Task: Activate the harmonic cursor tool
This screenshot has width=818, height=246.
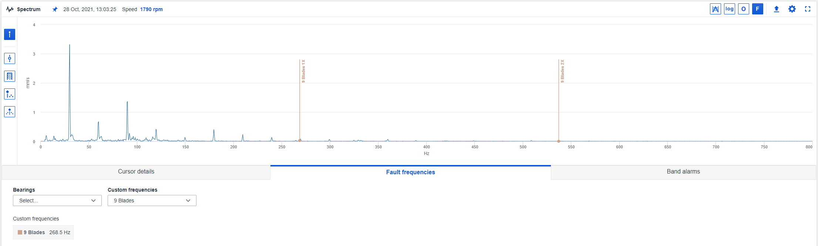Action: coord(10,94)
